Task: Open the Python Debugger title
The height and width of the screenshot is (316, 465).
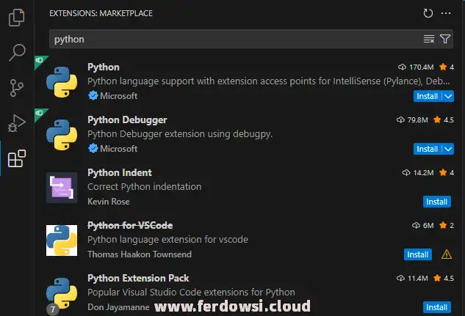Action: [x=127, y=120]
